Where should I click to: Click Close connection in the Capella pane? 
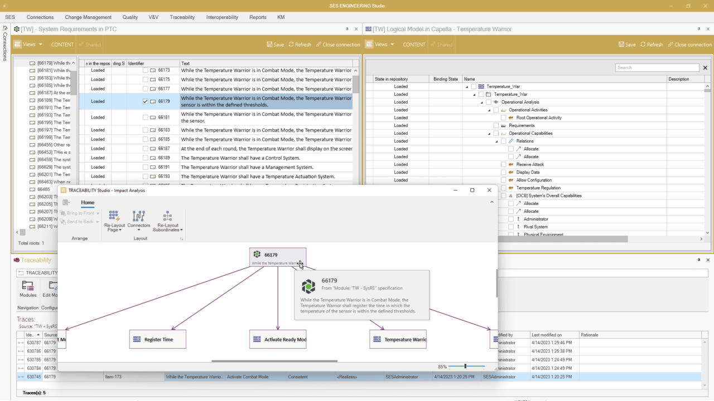click(x=689, y=44)
